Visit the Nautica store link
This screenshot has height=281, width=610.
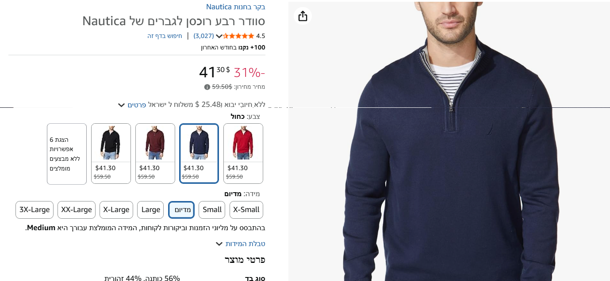tap(236, 7)
